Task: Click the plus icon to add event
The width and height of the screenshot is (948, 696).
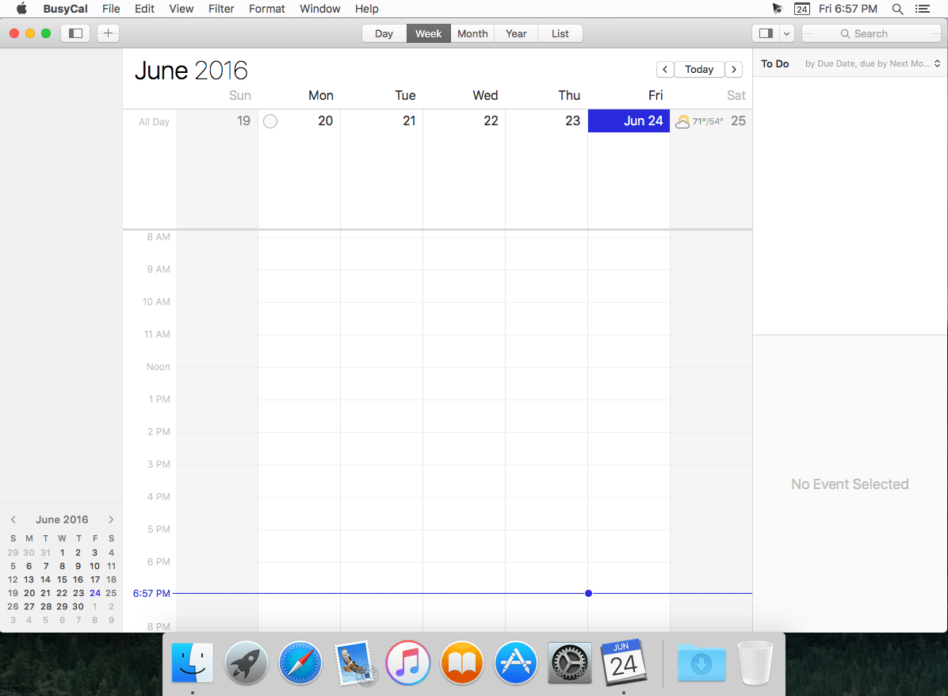Action: pos(109,33)
